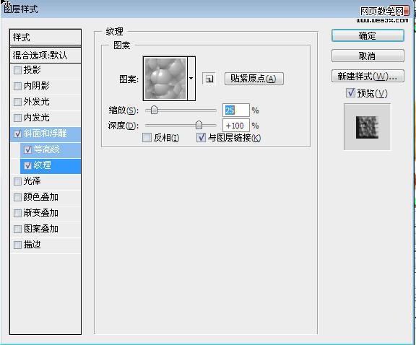This screenshot has height=345, width=416.
Task: Select the 描边 style entry label
Action: [32, 245]
